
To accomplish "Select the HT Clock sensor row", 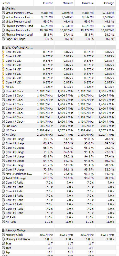I will (58, 135).
